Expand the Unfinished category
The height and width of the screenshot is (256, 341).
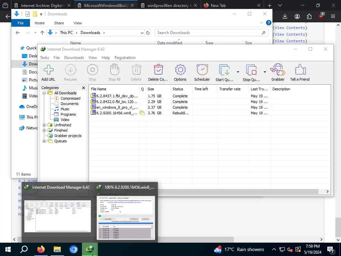(44, 125)
